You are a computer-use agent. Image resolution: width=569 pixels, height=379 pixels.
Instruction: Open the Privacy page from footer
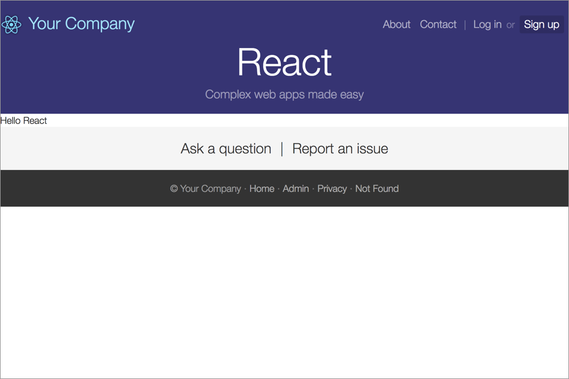coord(332,188)
